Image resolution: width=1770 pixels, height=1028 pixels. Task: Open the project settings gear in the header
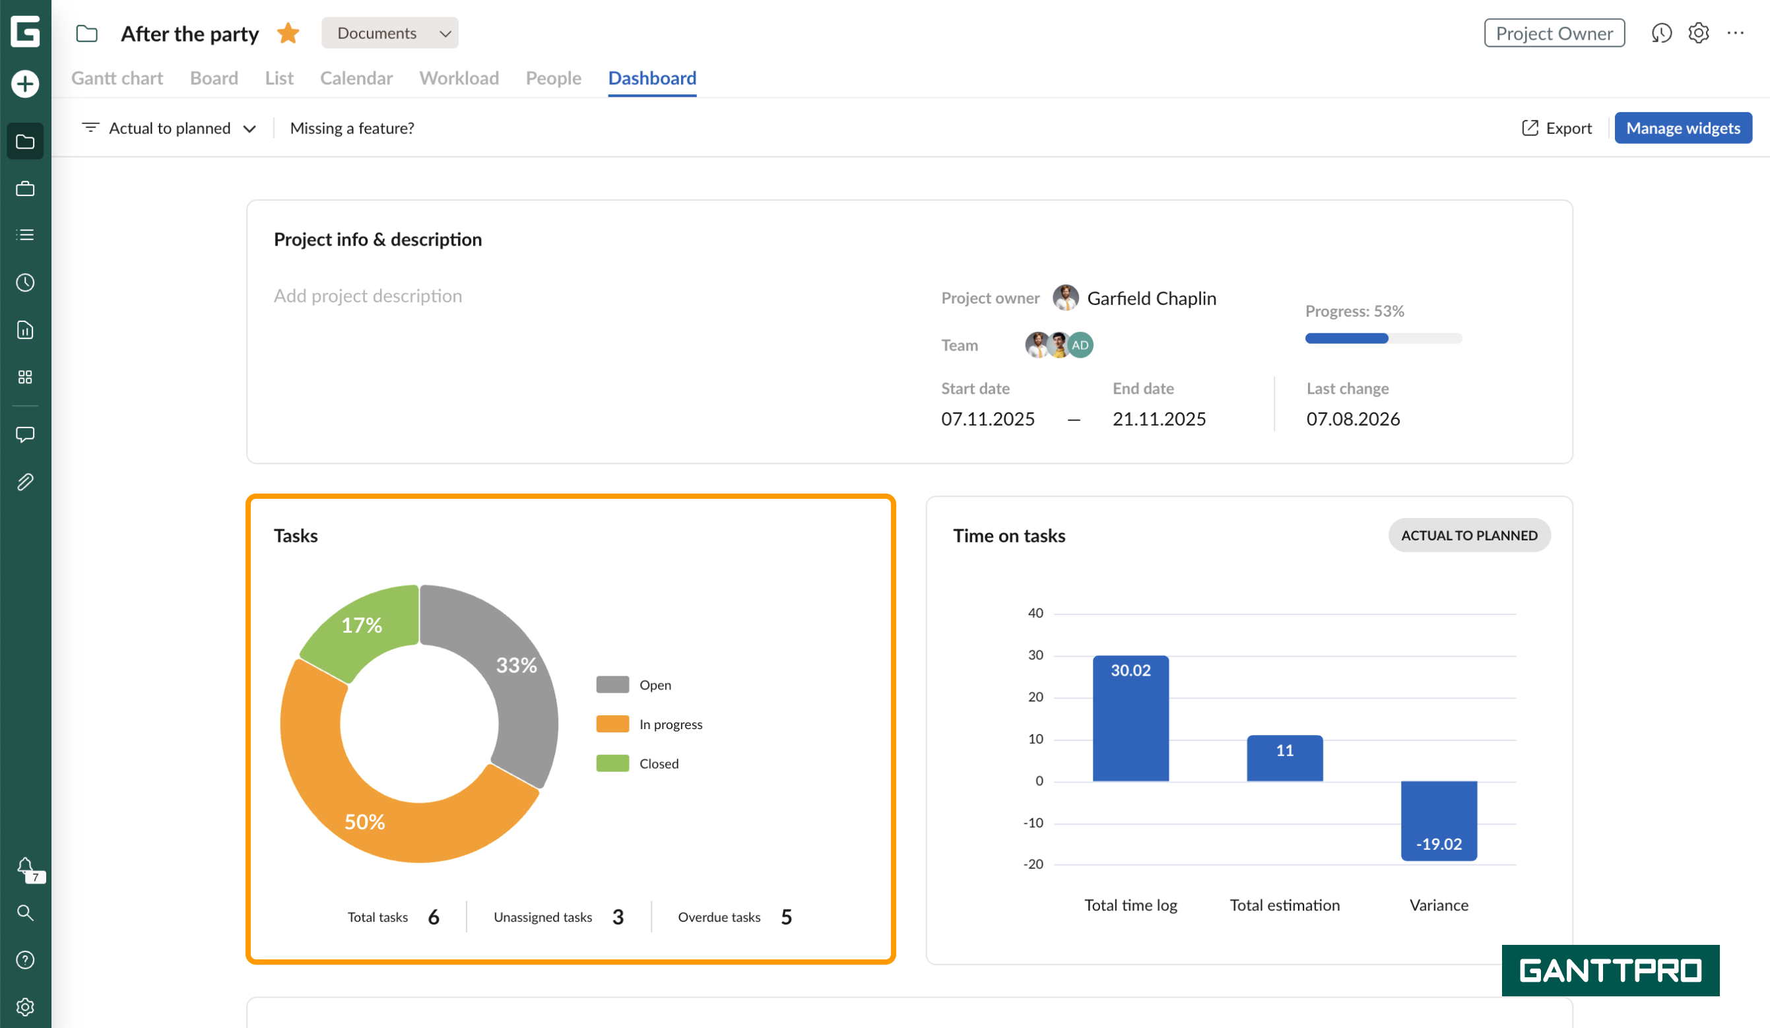pyautogui.click(x=1698, y=33)
